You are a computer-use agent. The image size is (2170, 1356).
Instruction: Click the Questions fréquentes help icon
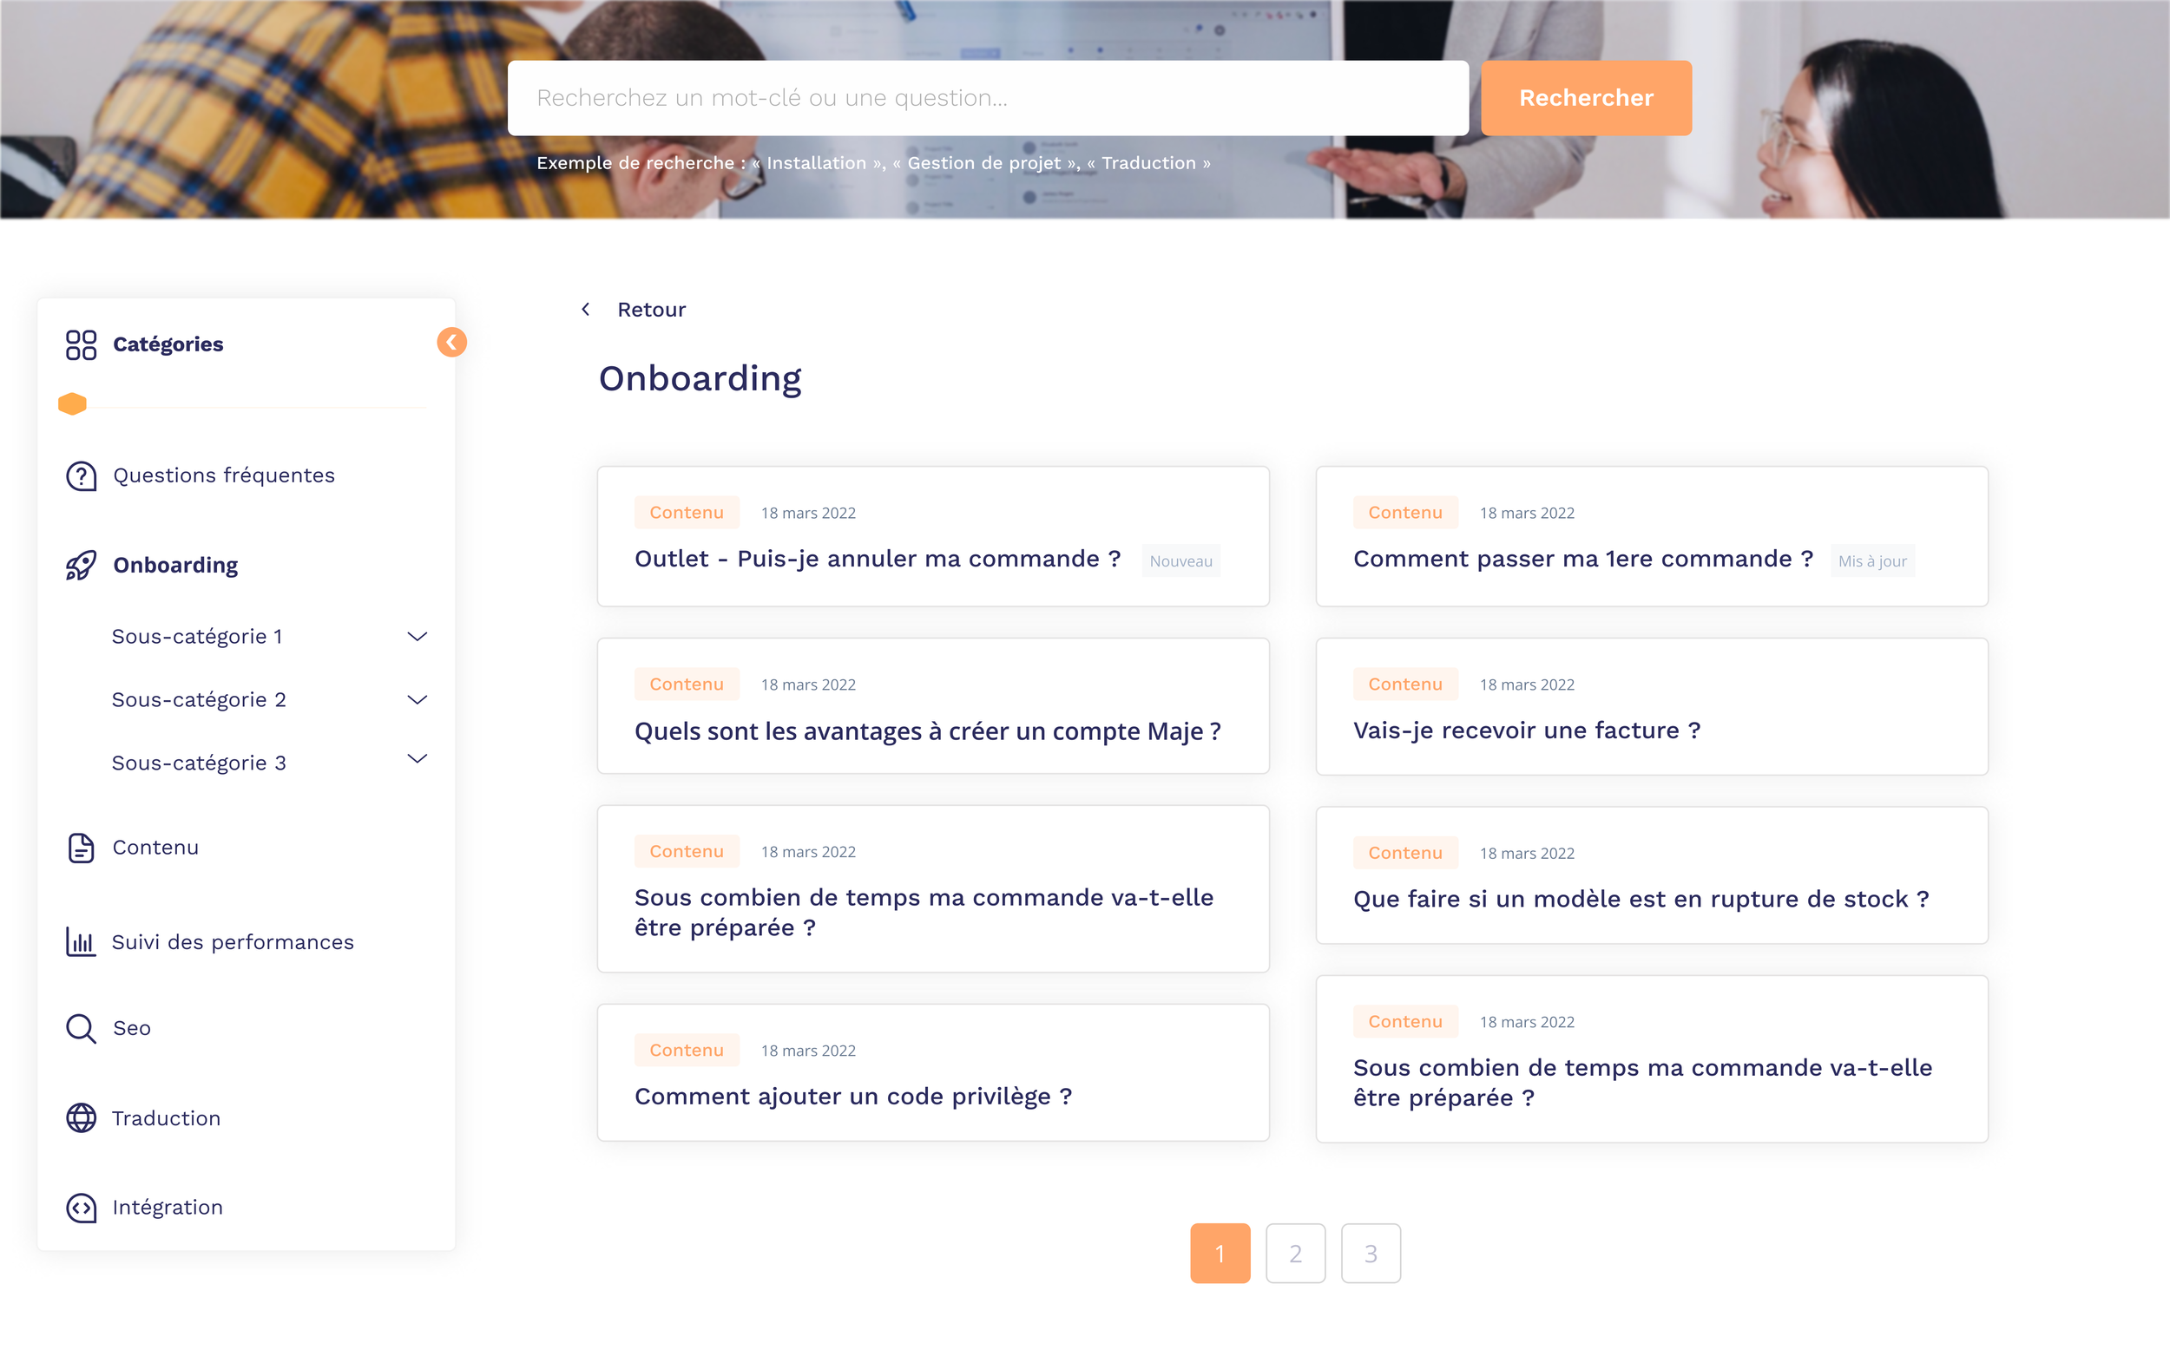coord(81,475)
